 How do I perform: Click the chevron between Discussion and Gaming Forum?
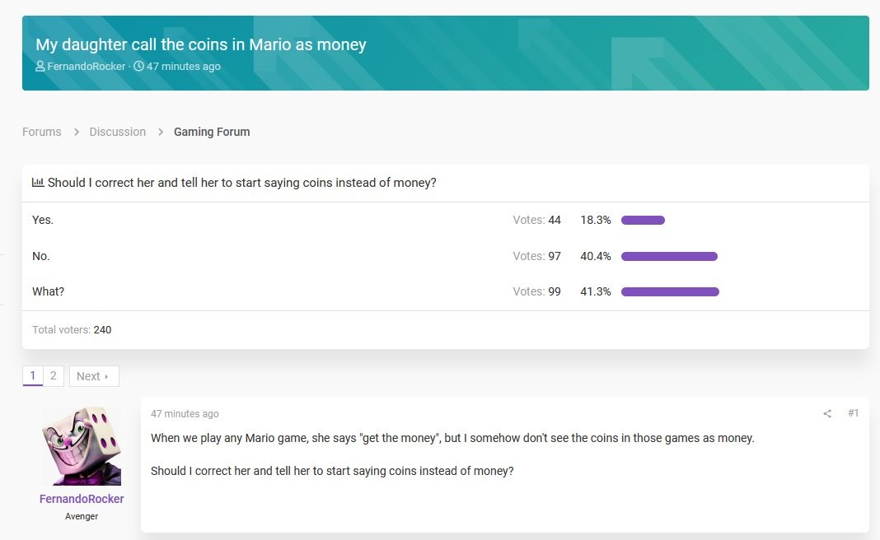click(x=160, y=132)
